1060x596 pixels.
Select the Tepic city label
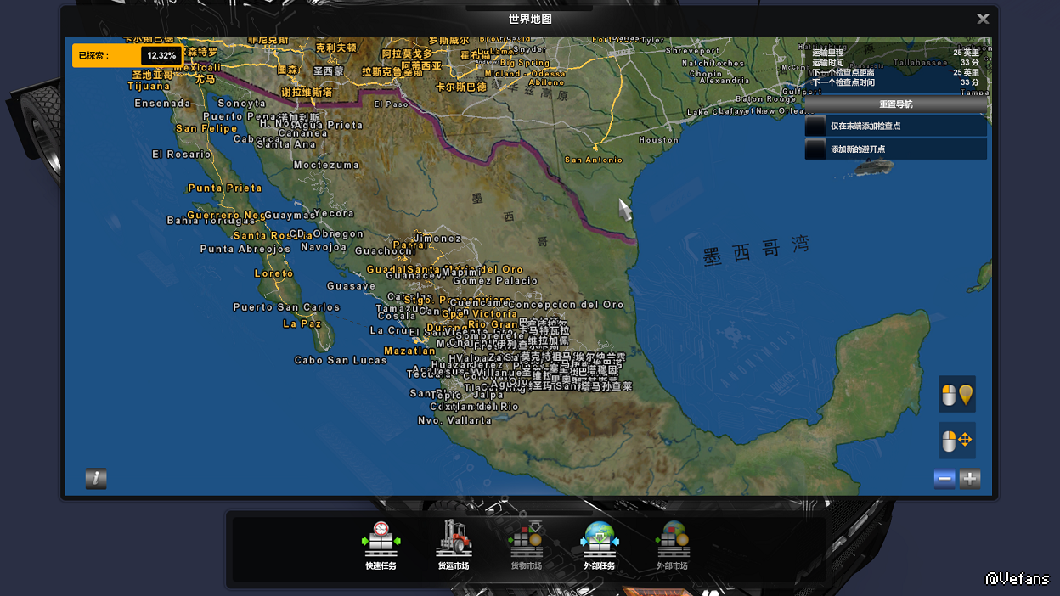pos(447,396)
